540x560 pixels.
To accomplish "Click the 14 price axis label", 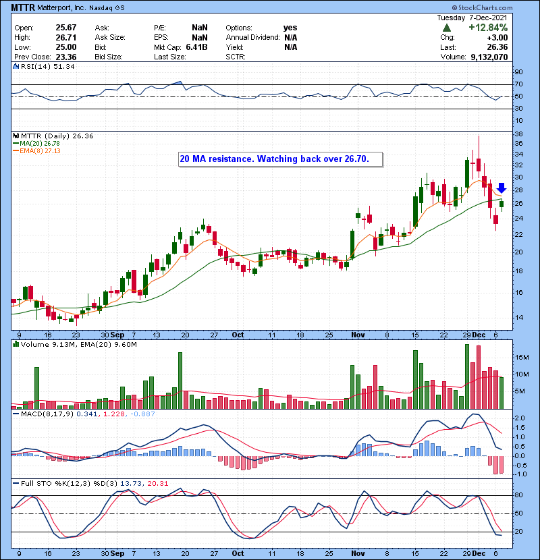I will coord(518,318).
